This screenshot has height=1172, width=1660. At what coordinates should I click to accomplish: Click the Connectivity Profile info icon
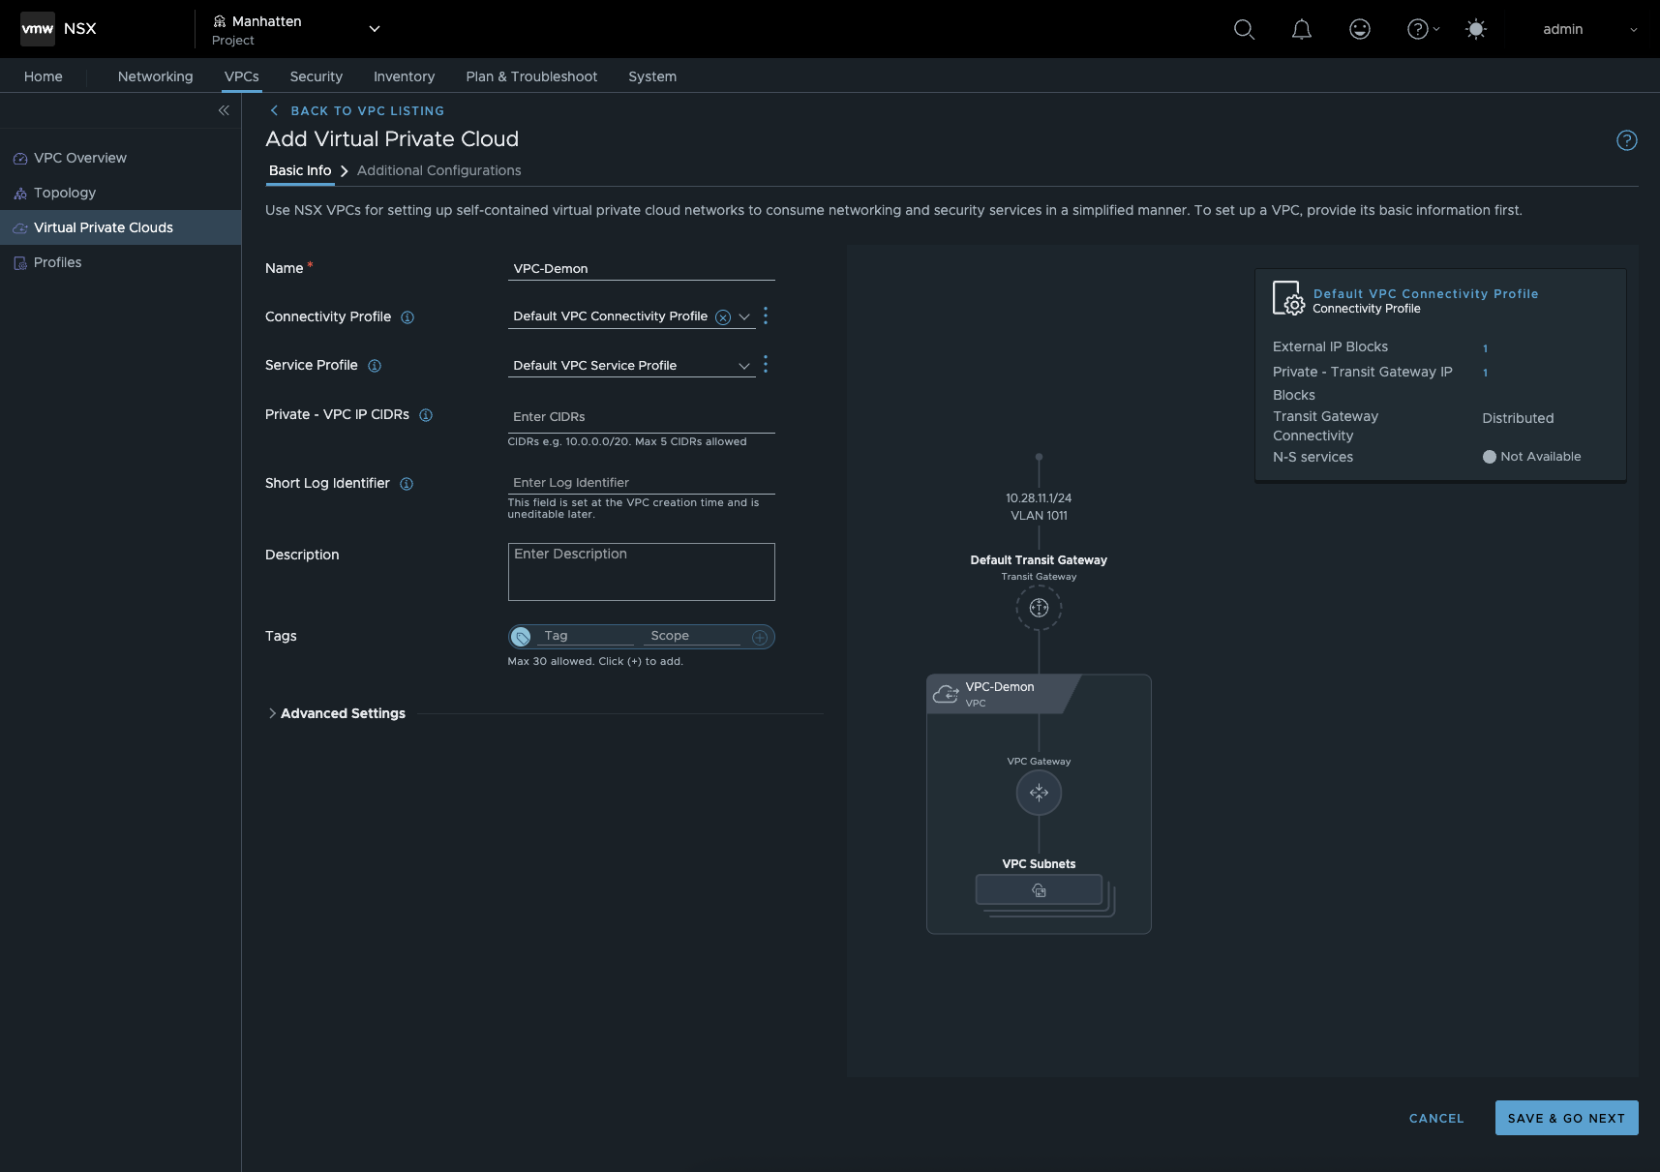click(407, 317)
